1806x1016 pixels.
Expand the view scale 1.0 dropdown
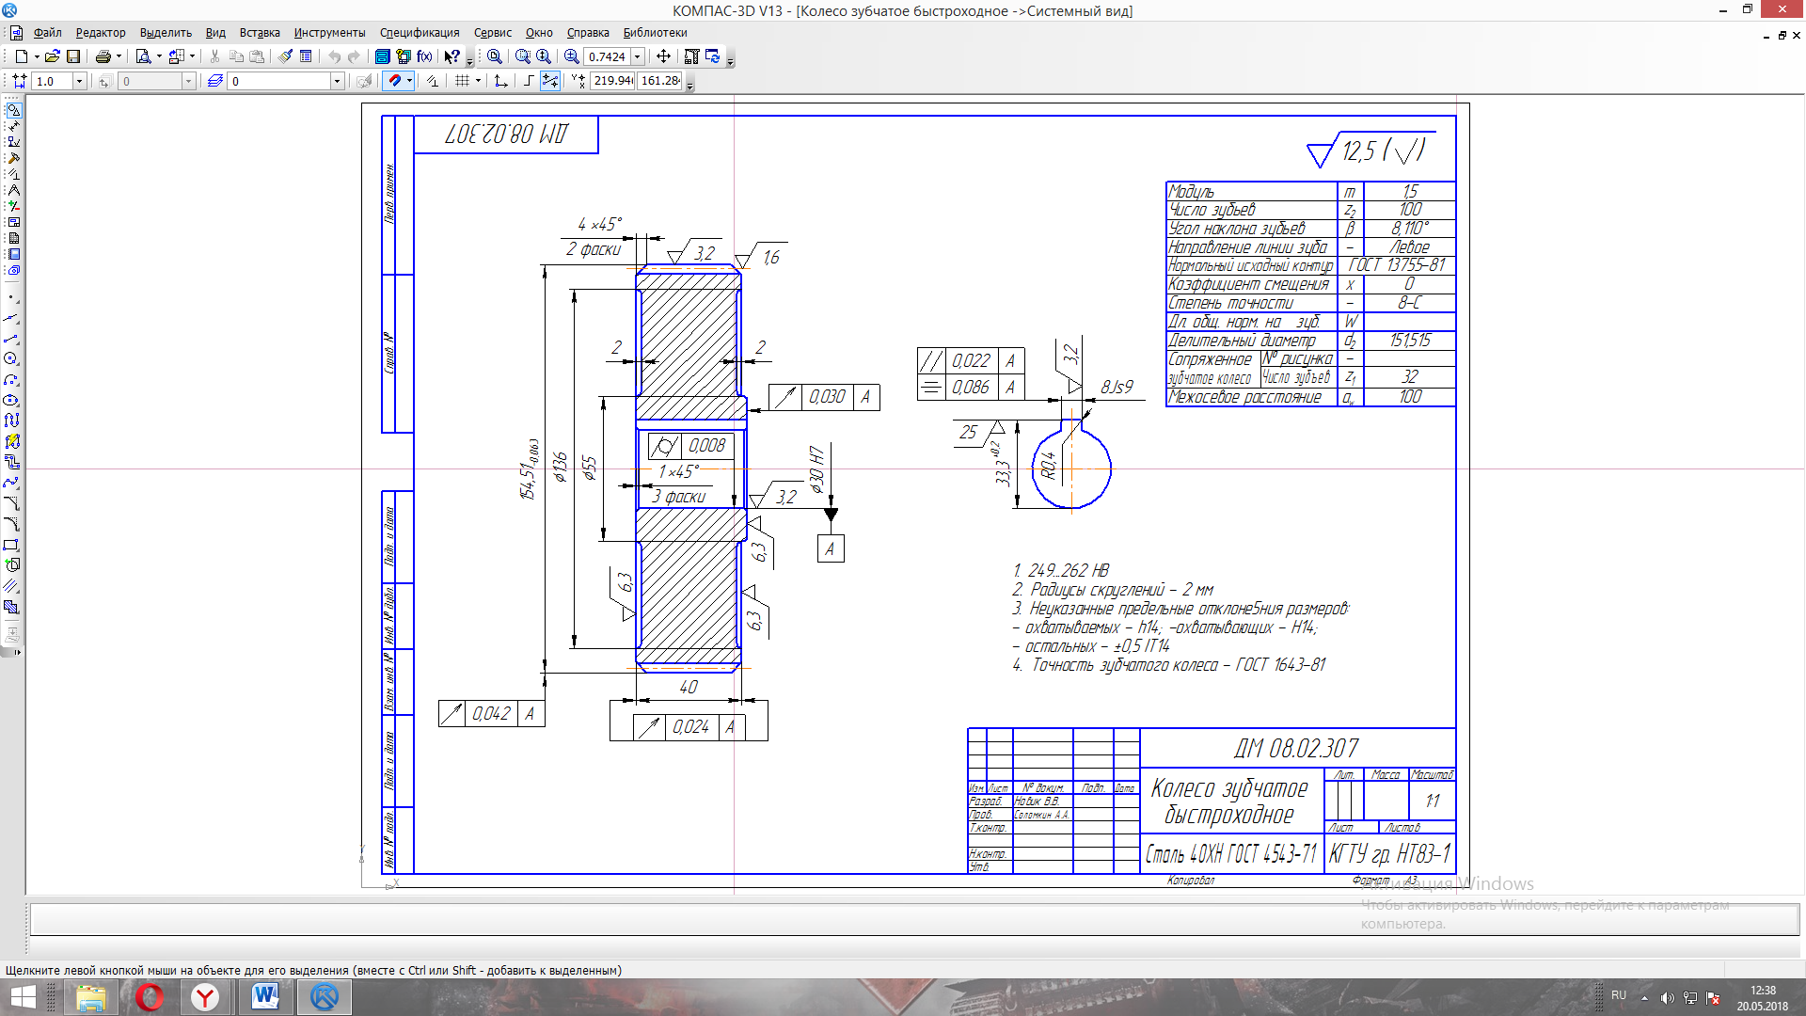tap(79, 82)
